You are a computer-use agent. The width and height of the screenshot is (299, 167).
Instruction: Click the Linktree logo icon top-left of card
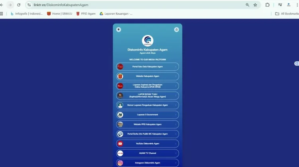pyautogui.click(x=118, y=29)
